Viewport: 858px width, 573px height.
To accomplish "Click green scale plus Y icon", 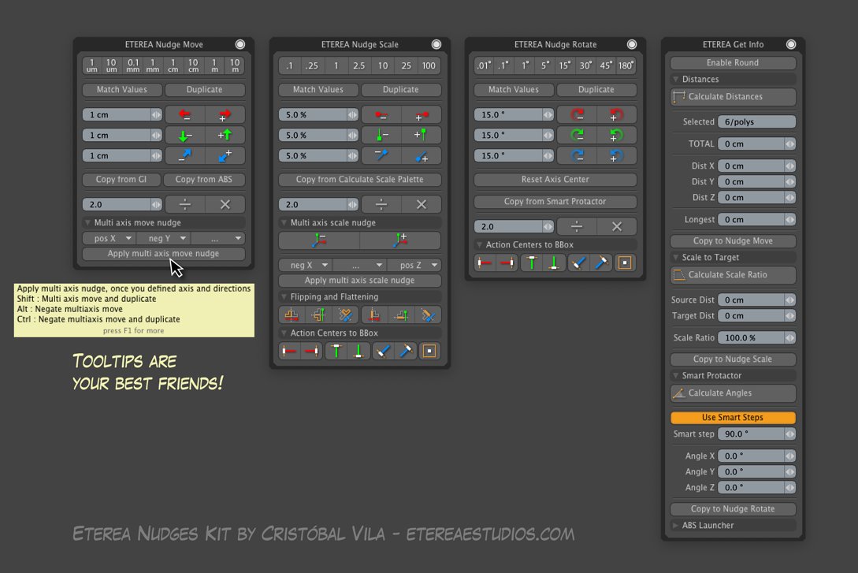I will tap(422, 136).
